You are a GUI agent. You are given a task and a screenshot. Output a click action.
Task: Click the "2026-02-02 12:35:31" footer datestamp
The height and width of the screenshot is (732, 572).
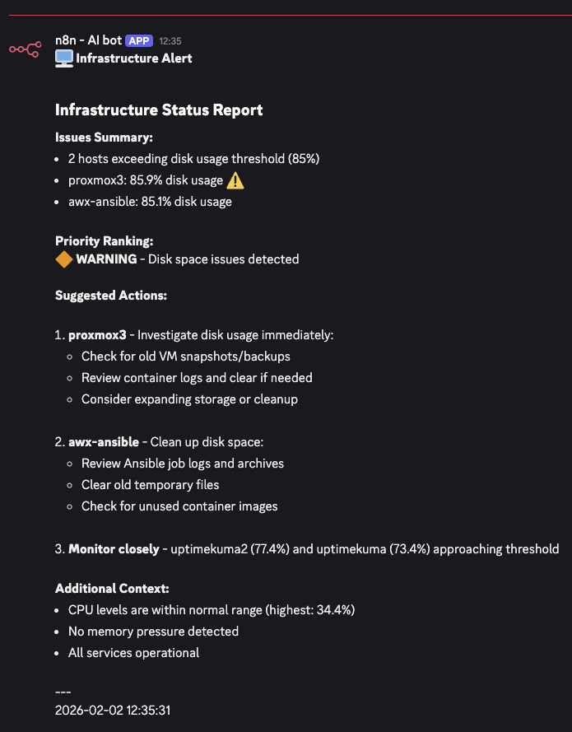(113, 709)
